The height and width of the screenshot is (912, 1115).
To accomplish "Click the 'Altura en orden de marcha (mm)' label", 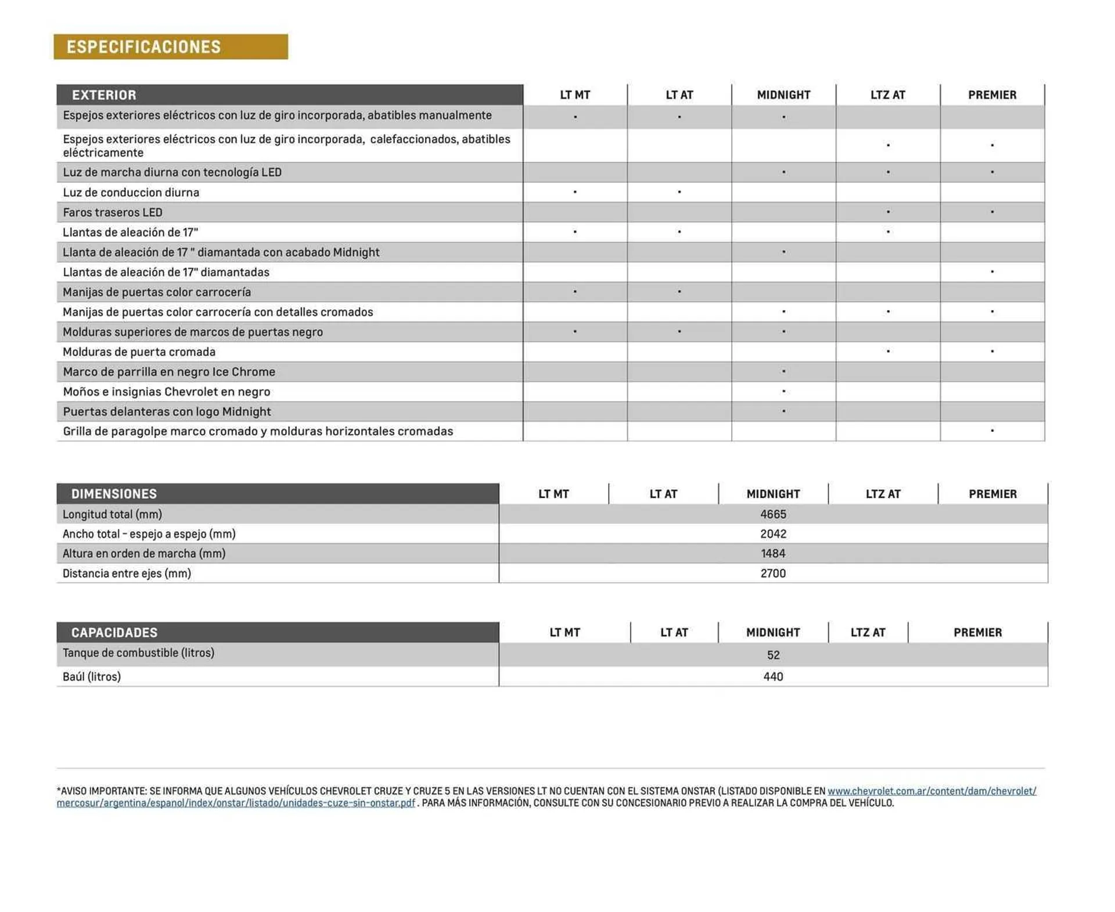I will click(144, 554).
